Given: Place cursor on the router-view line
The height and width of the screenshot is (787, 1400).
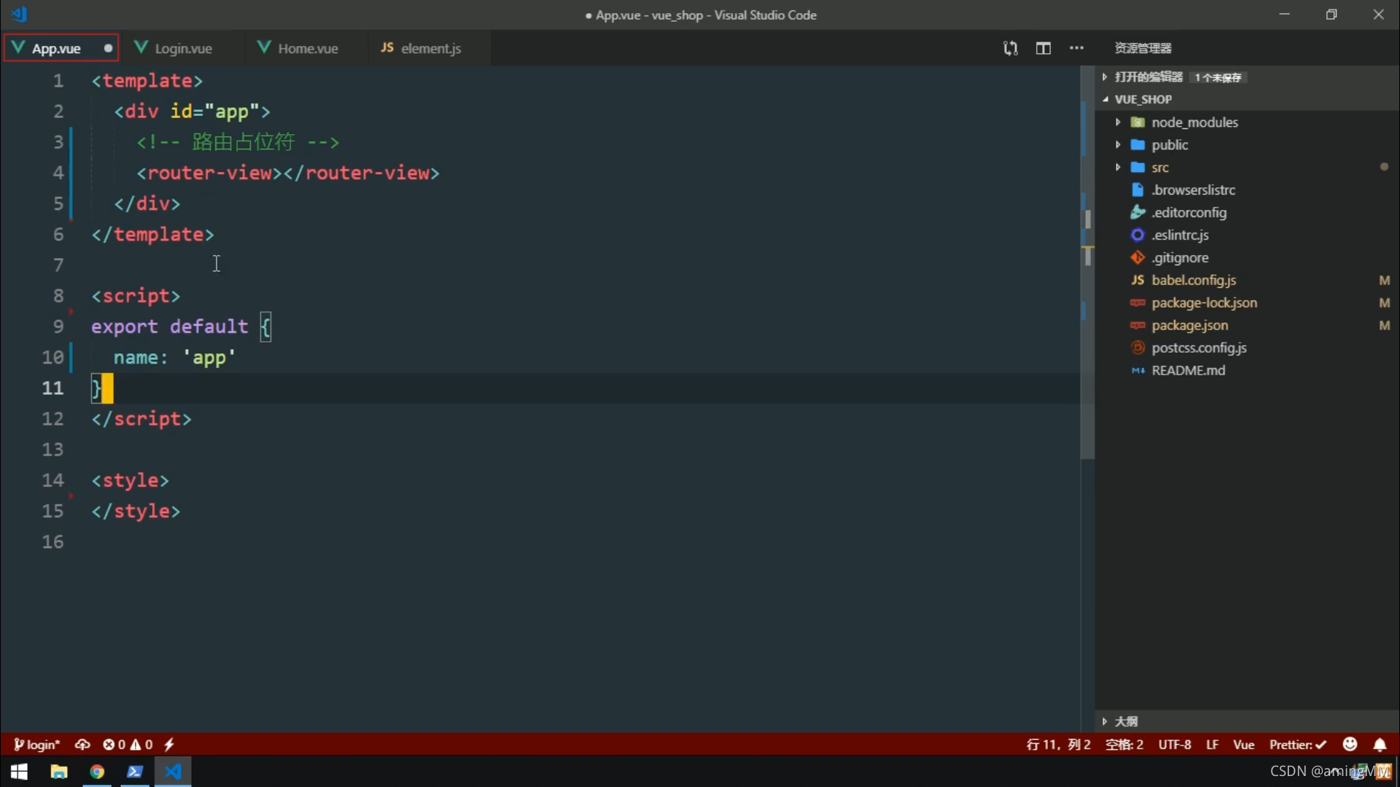Looking at the screenshot, I should click(287, 173).
